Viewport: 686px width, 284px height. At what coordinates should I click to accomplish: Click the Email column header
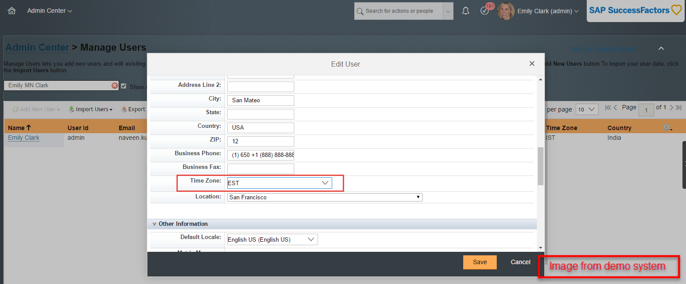point(127,128)
